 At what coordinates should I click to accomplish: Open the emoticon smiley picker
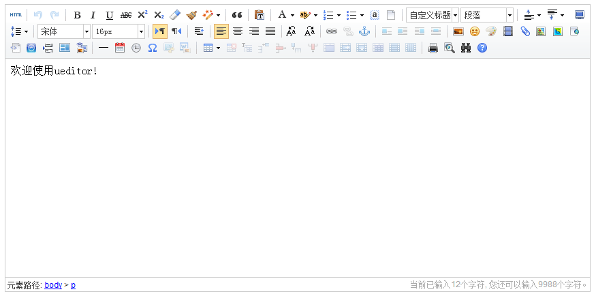[474, 31]
